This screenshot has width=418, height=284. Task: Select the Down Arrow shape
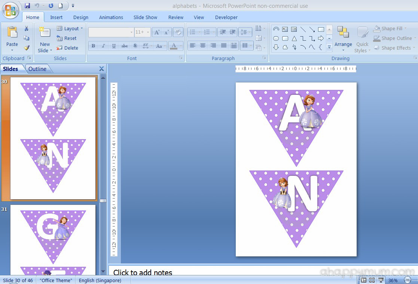pos(276,47)
